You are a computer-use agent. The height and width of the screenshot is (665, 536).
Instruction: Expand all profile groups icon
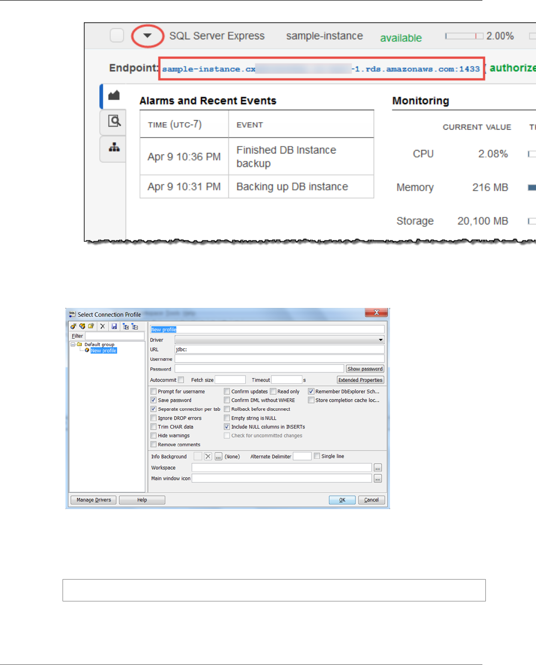[126, 326]
